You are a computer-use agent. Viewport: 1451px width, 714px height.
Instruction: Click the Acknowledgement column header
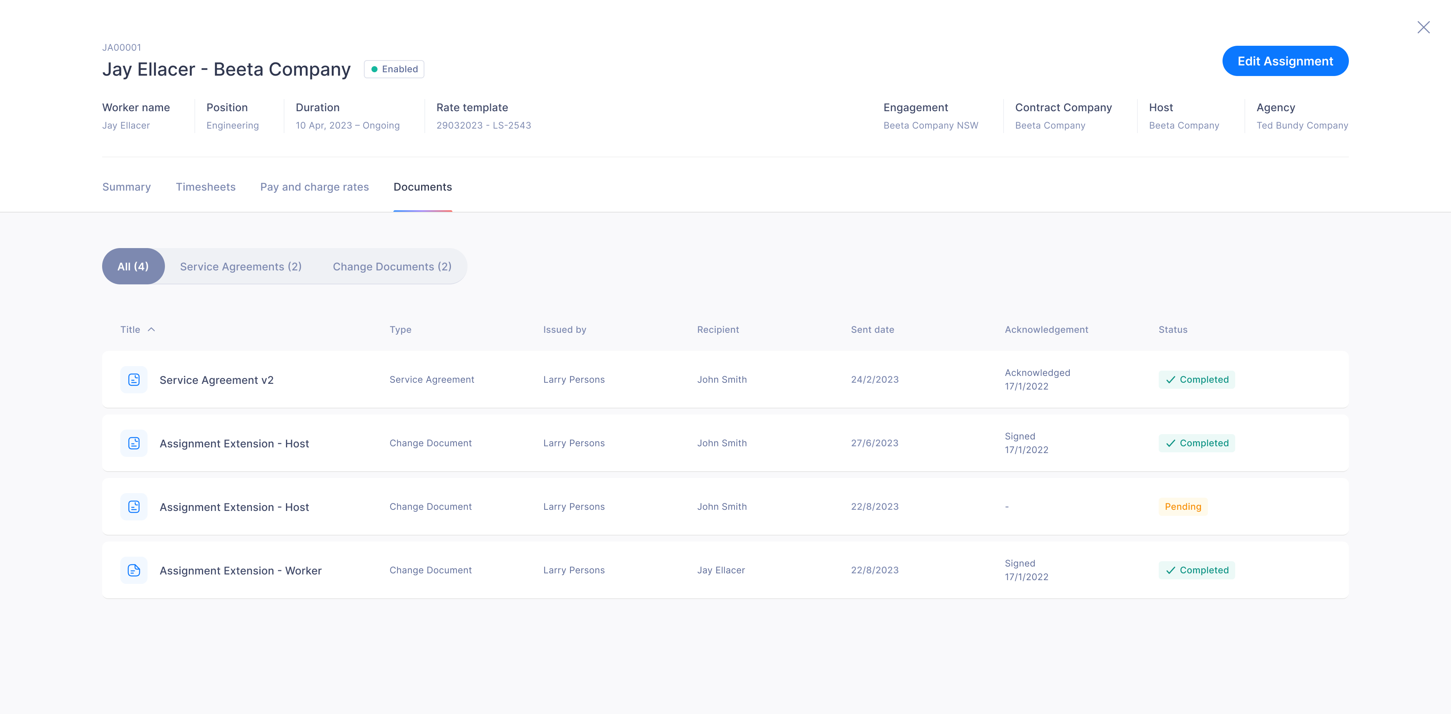click(1046, 329)
